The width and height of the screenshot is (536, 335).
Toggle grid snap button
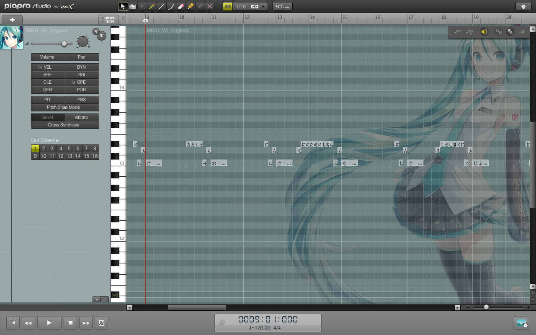coord(228,6)
